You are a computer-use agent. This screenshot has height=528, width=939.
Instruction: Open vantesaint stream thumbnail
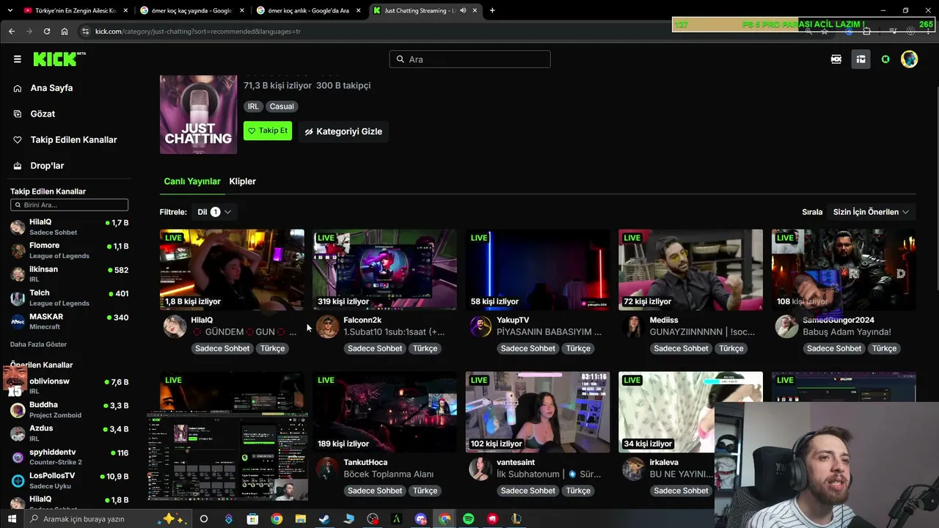pos(538,412)
